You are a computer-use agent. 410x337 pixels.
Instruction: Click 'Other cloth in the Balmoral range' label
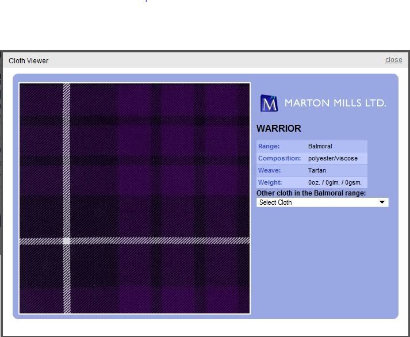[311, 193]
